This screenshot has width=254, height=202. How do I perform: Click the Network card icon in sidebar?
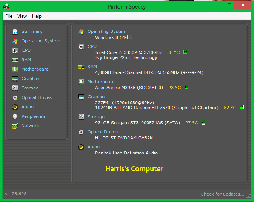[x=15, y=126]
